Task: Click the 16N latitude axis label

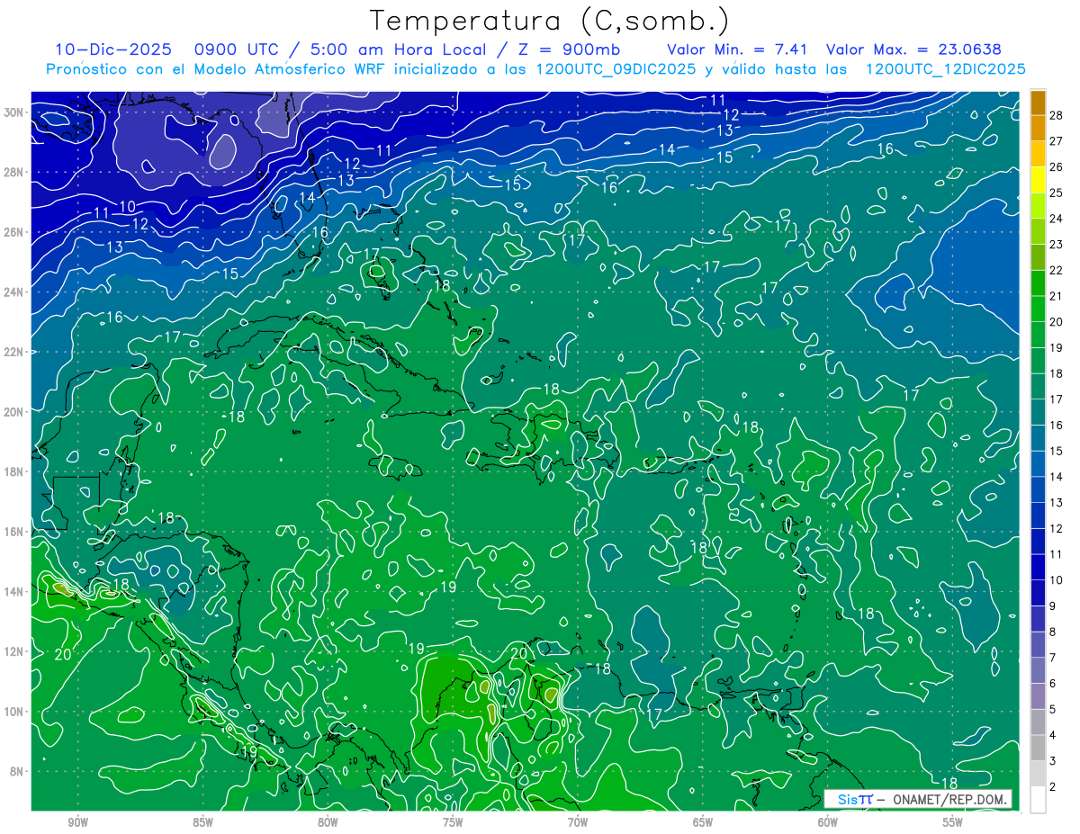Action: (13, 532)
